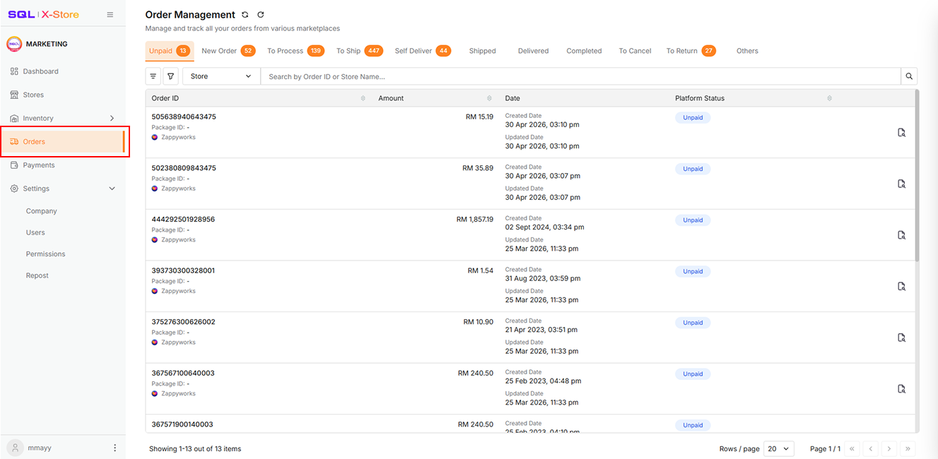View details icon for order 444292501928956
Screen dimensions: 938x459
coord(901,235)
